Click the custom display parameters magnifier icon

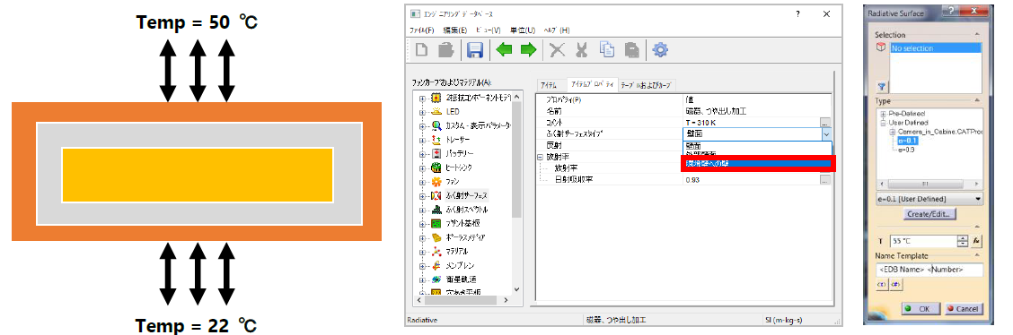click(x=436, y=125)
